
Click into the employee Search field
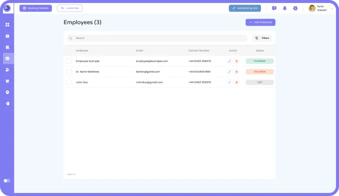(157, 38)
